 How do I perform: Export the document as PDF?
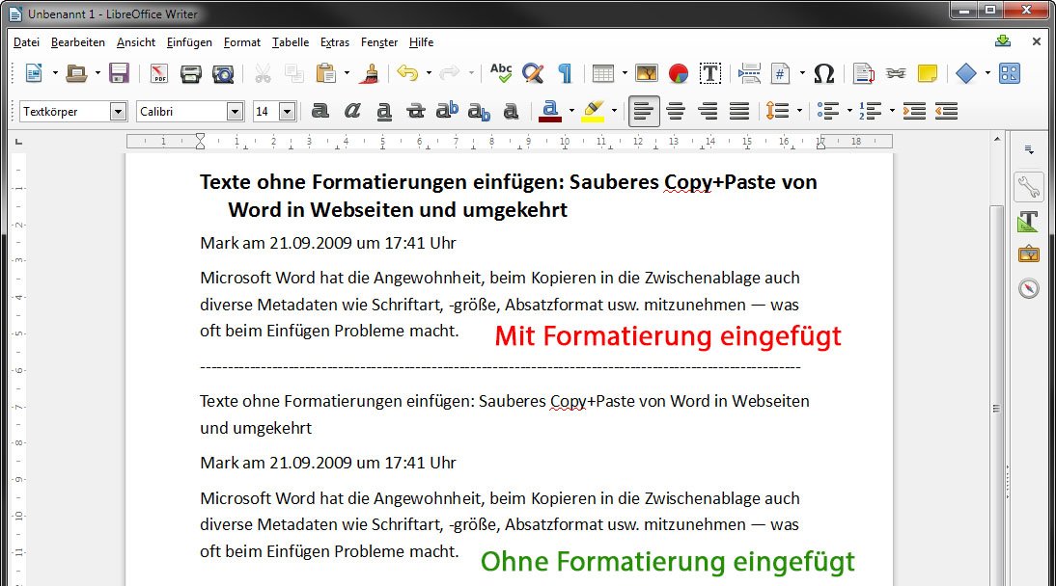click(x=158, y=72)
